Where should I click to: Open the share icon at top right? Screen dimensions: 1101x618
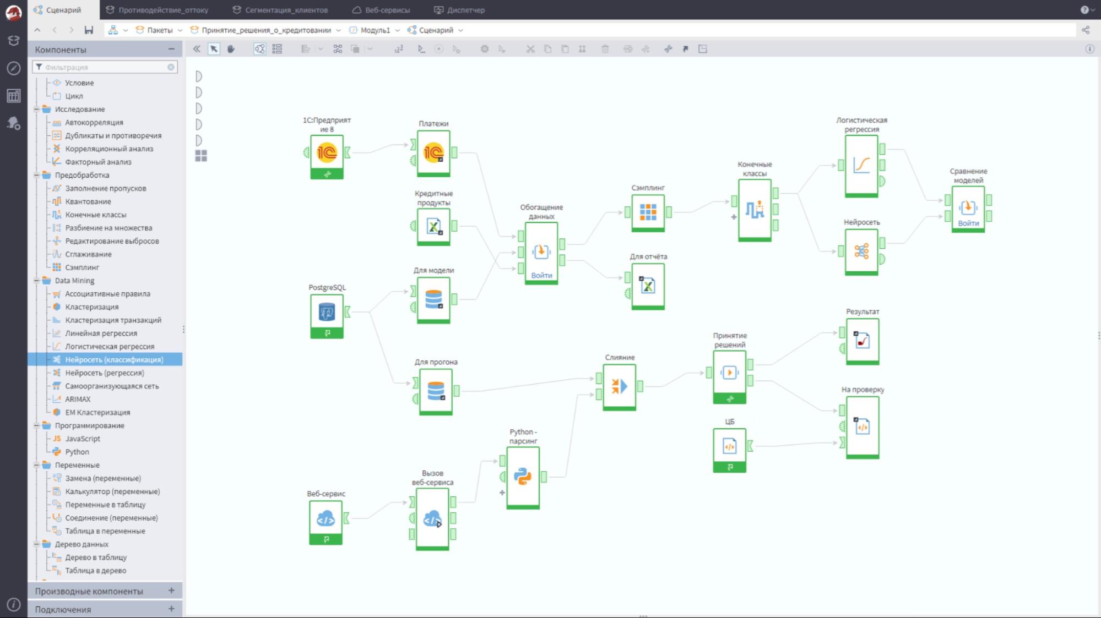tap(1086, 30)
